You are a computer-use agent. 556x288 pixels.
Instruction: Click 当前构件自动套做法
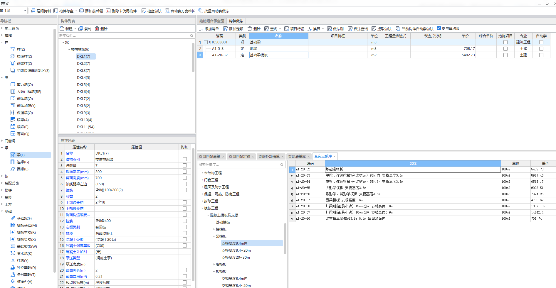coord(415,29)
